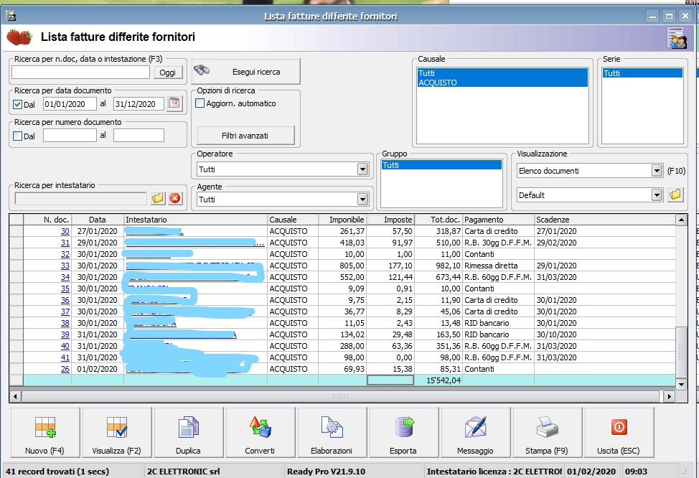The image size is (699, 478).
Task: Click the Esporta database export button
Action: [403, 433]
